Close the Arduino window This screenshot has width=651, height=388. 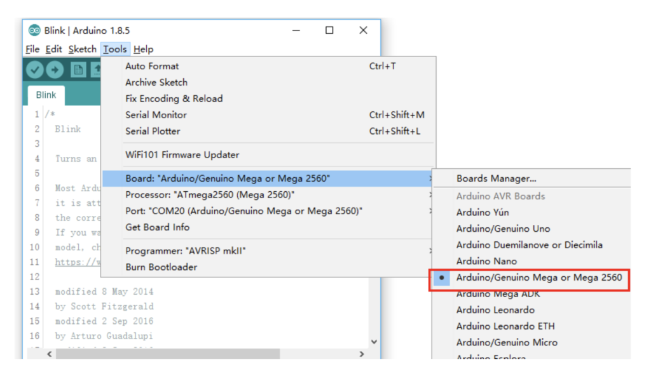pyautogui.click(x=363, y=30)
